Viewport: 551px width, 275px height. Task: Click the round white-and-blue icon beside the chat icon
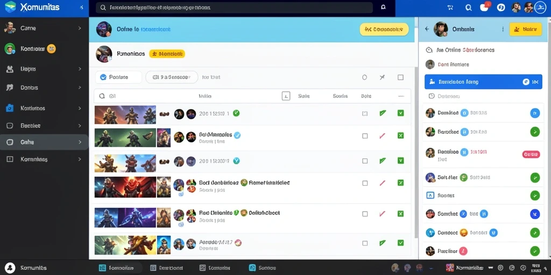pyautogui.click(x=501, y=8)
